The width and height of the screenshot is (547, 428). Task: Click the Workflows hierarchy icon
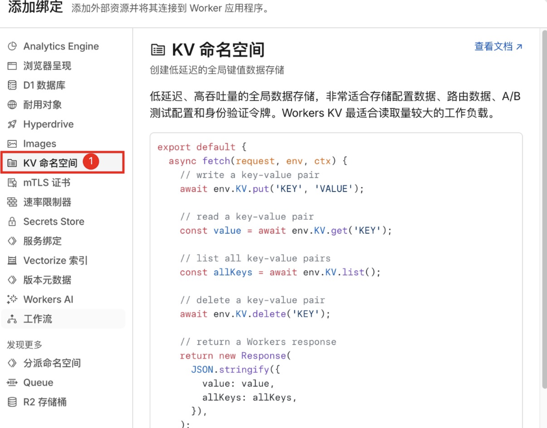coord(12,319)
